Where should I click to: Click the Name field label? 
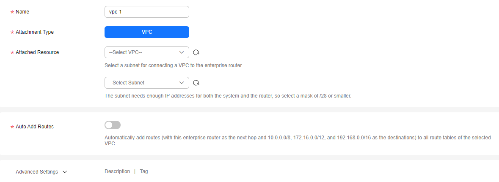pos(22,12)
